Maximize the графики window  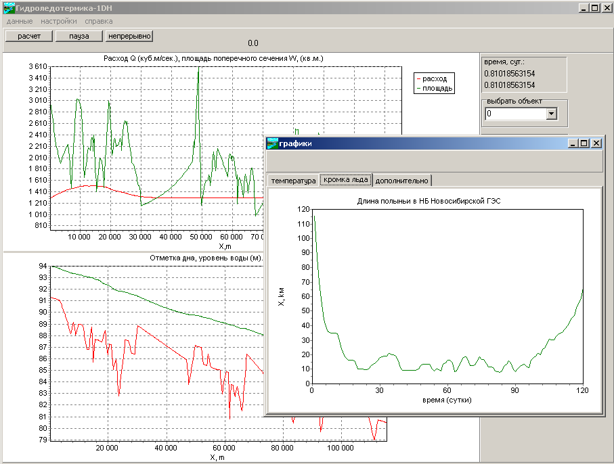coord(584,143)
